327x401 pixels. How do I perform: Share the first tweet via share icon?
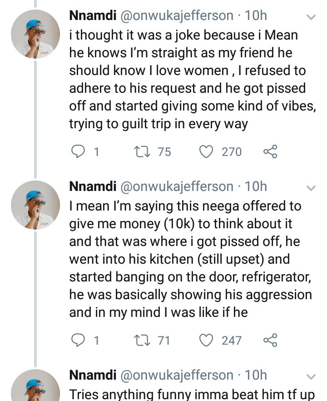coord(270,152)
